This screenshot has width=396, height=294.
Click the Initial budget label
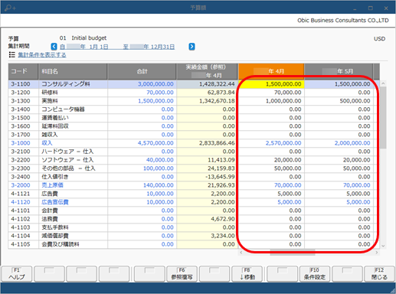(x=89, y=38)
